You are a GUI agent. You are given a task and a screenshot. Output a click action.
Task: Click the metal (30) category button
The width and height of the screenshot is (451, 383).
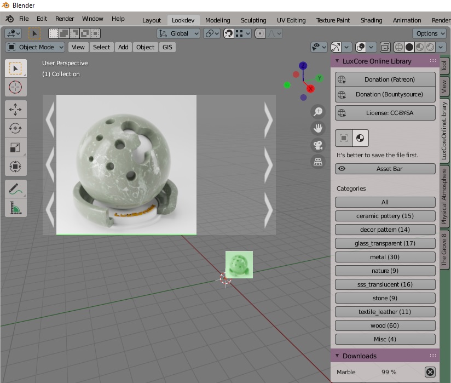385,257
